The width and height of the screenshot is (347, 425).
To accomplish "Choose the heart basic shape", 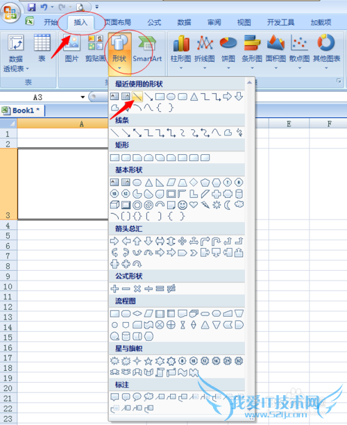I will [x=194, y=205].
